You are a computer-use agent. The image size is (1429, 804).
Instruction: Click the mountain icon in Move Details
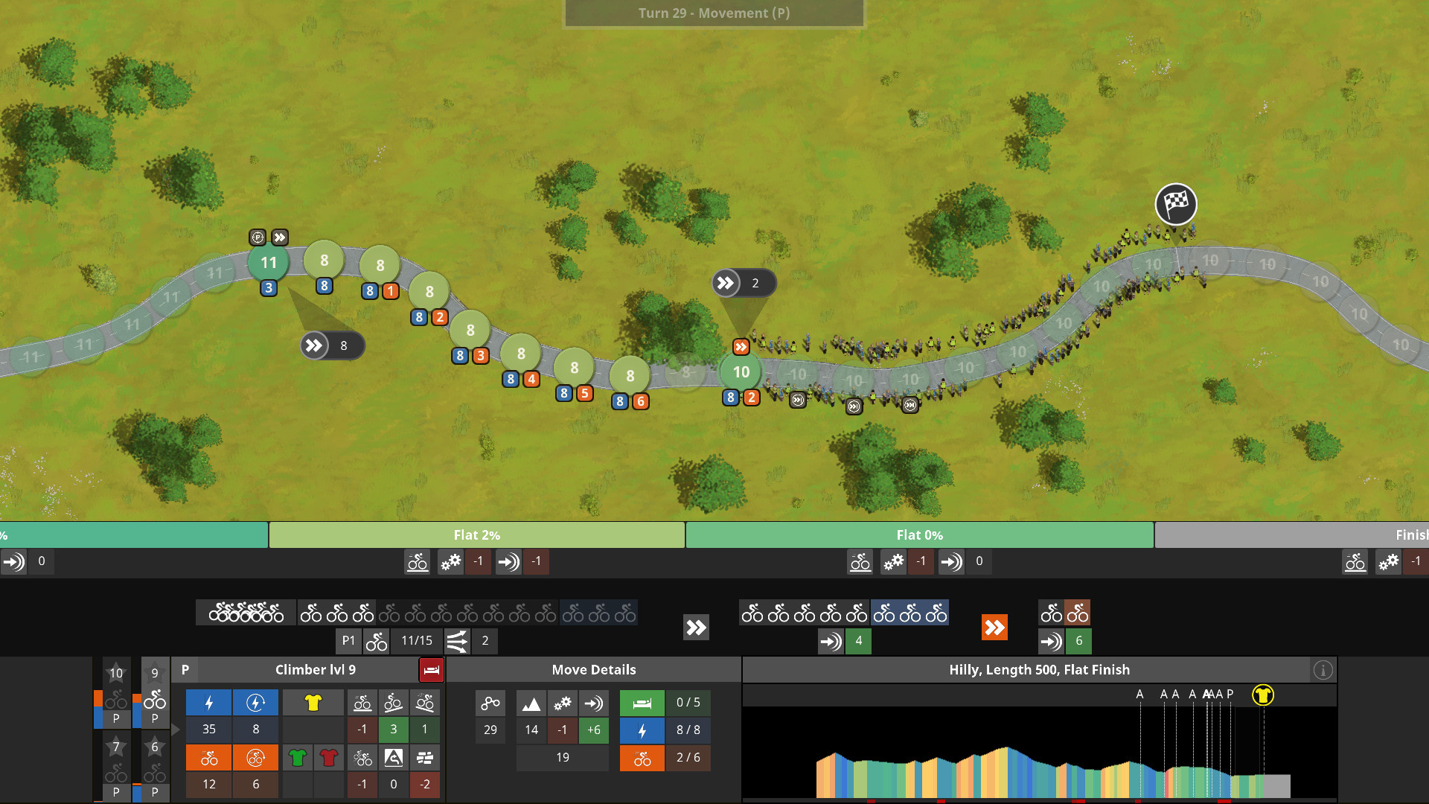tap(531, 702)
